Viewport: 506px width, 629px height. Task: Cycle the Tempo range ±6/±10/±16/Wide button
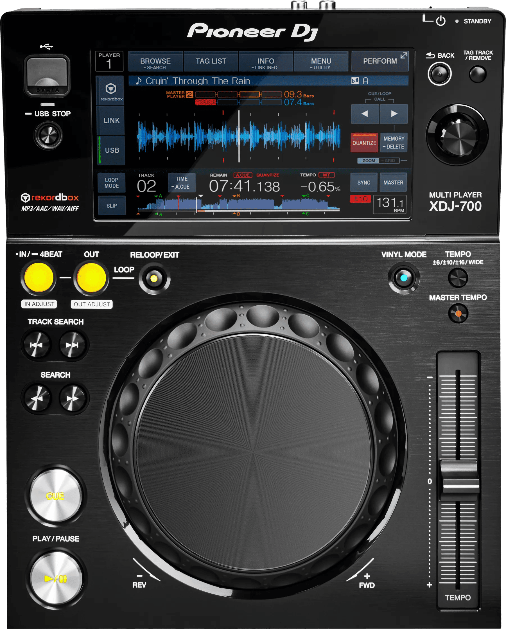(458, 278)
